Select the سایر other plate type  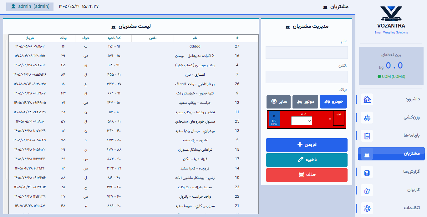pos(278,102)
